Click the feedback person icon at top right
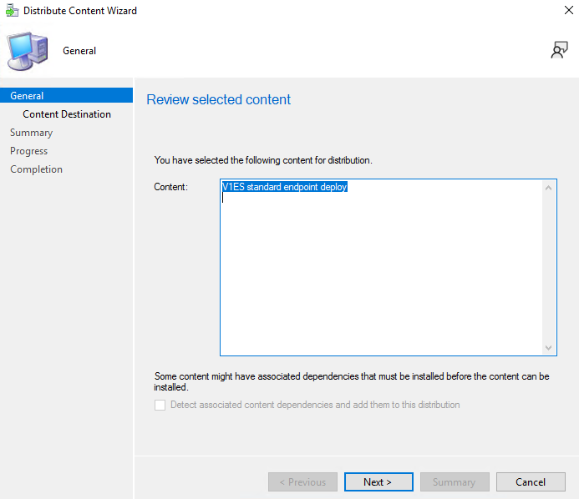 559,51
